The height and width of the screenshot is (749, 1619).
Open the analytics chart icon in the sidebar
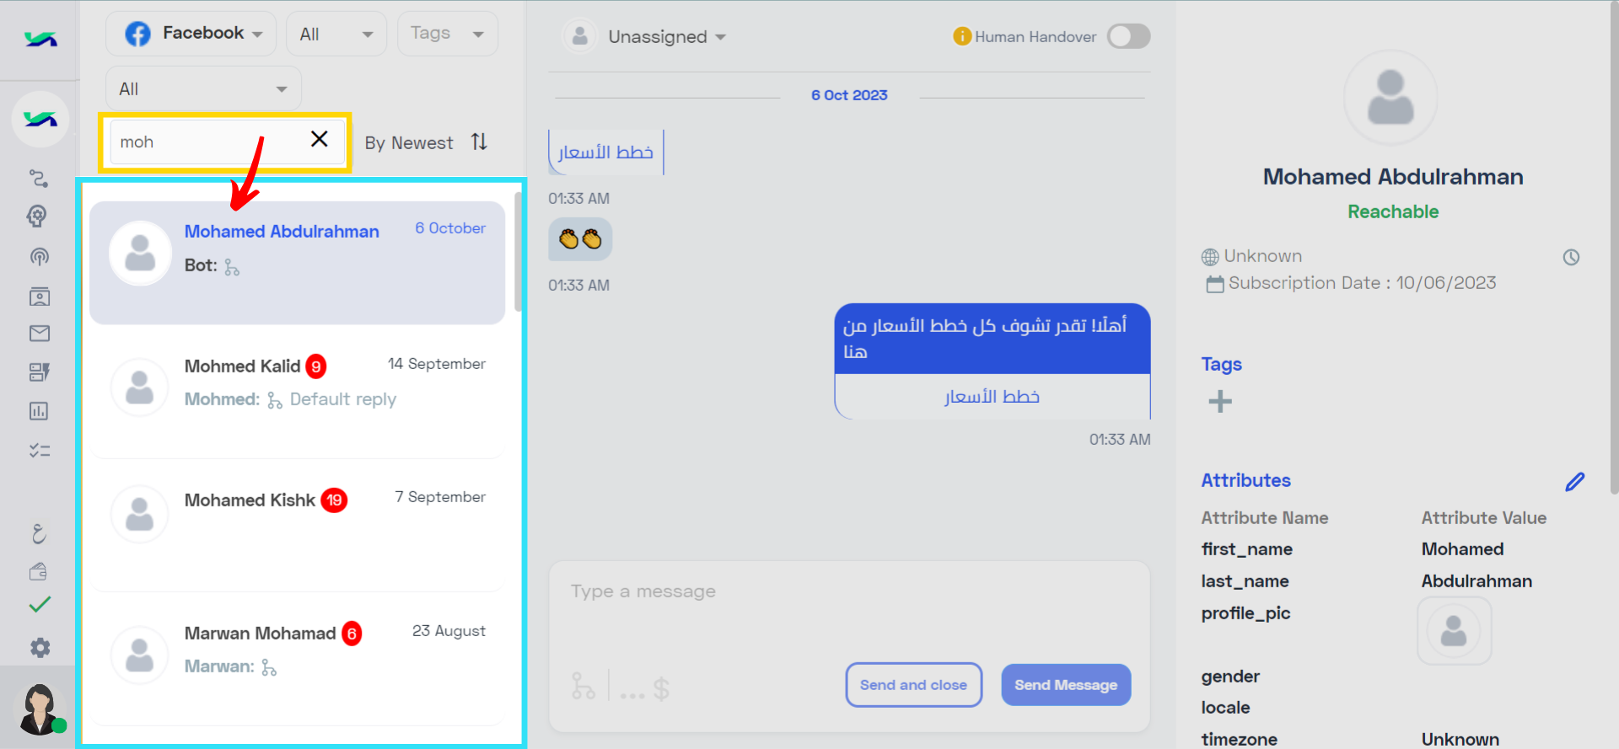(39, 411)
